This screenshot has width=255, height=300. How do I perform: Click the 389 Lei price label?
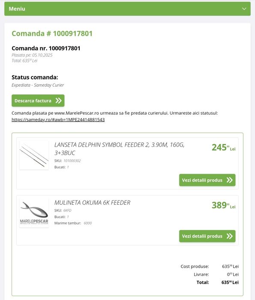223,205
